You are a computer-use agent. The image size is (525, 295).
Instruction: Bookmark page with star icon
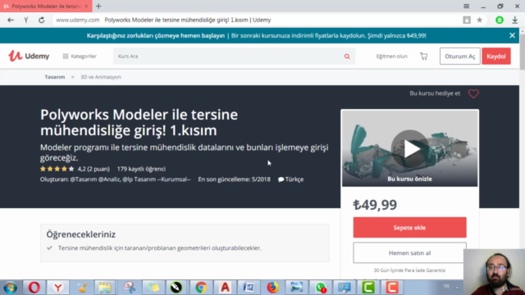[479, 20]
